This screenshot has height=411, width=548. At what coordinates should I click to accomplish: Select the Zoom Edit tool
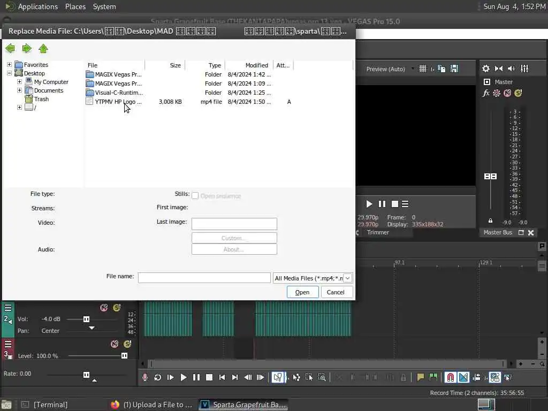[x=322, y=377]
